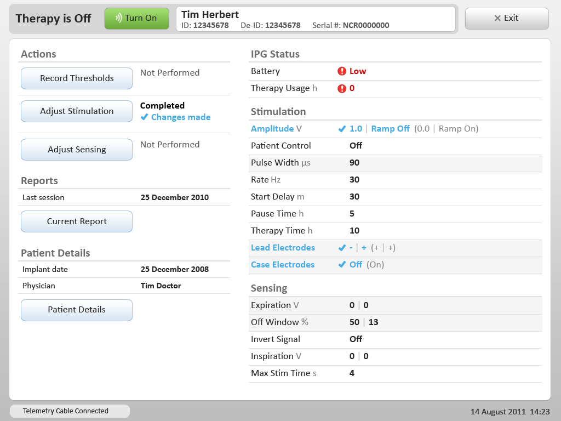Click the checkmark next to Case Electrodes Off
Screen dimensions: 561x421
pyautogui.click(x=342, y=265)
